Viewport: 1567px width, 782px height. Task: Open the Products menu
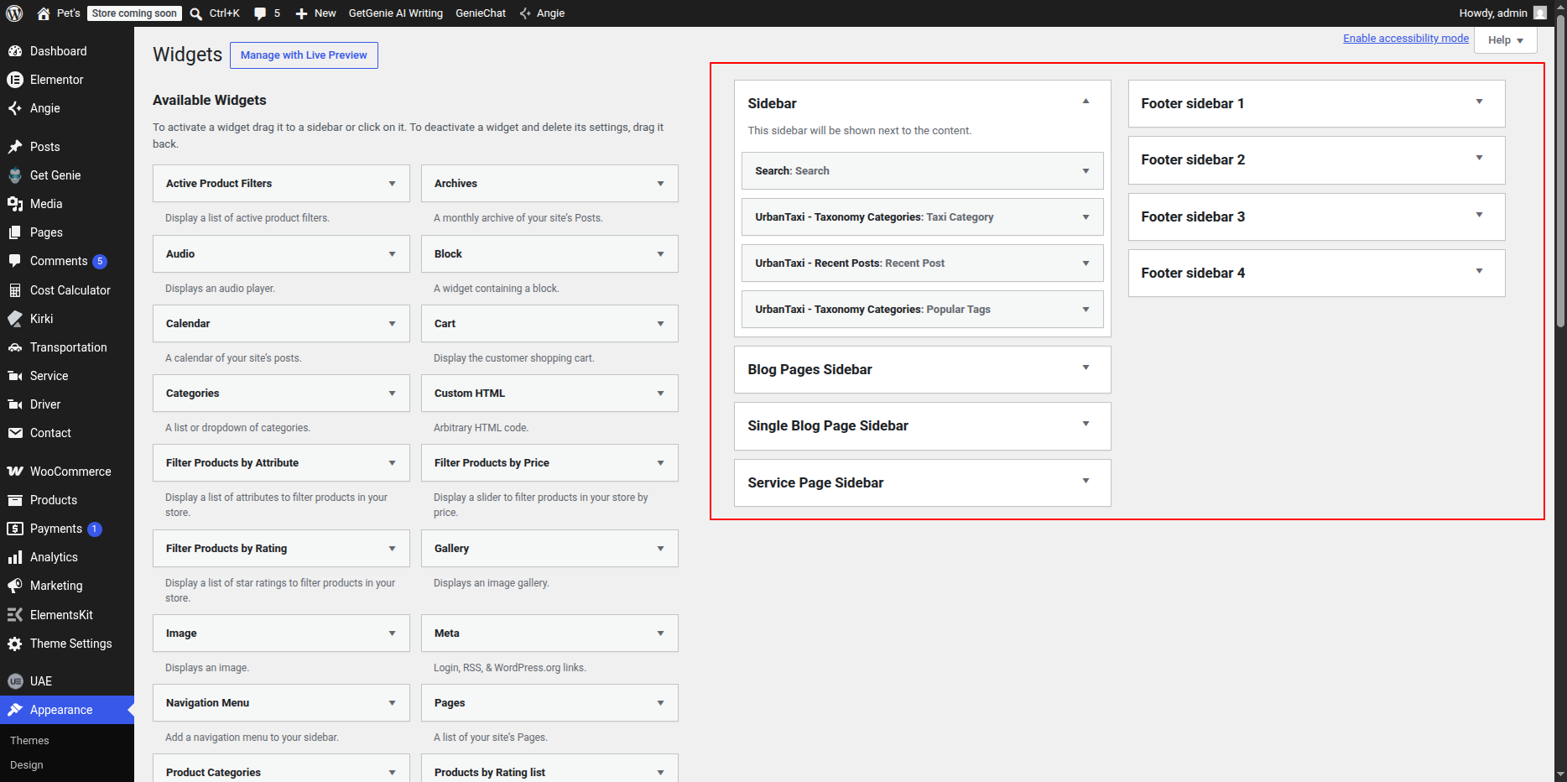[67, 500]
